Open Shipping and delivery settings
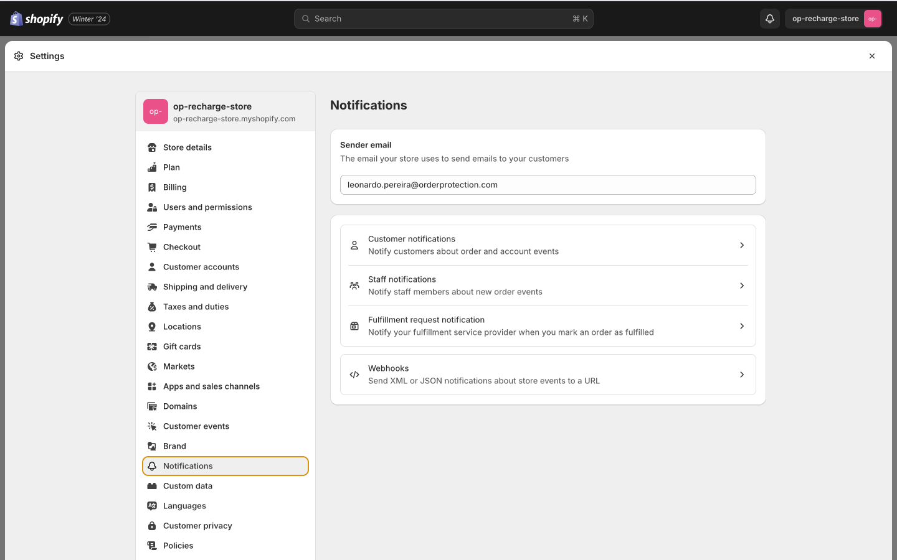897x560 pixels. click(225, 287)
